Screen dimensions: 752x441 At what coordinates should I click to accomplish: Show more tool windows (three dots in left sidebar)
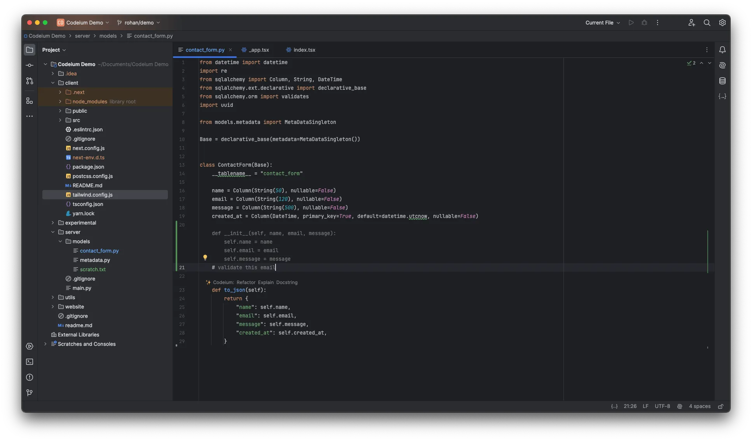pyautogui.click(x=30, y=116)
